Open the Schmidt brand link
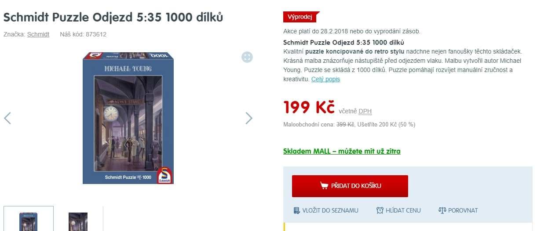Screen dimensions: 537x231 click(38, 34)
